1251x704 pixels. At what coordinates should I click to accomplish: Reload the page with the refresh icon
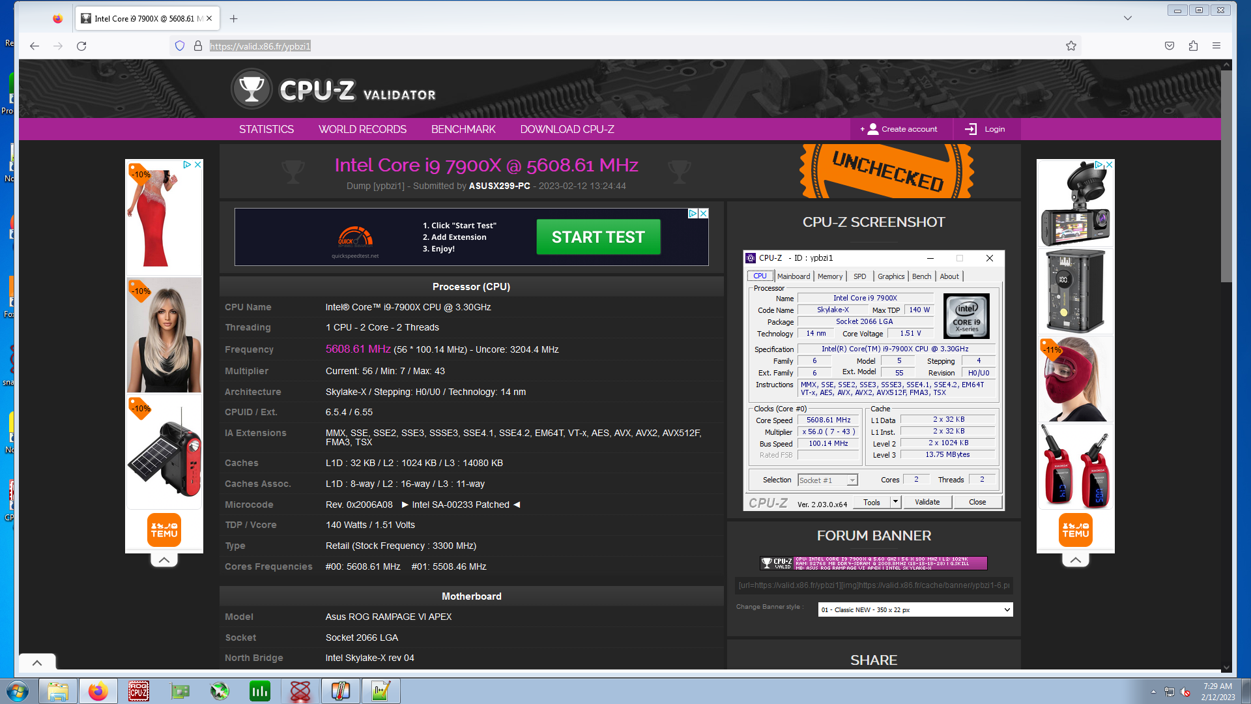coord(81,46)
